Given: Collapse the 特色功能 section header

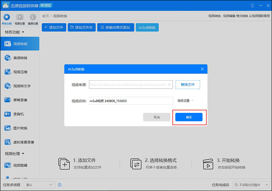Looking at the screenshot, I should (15, 32).
